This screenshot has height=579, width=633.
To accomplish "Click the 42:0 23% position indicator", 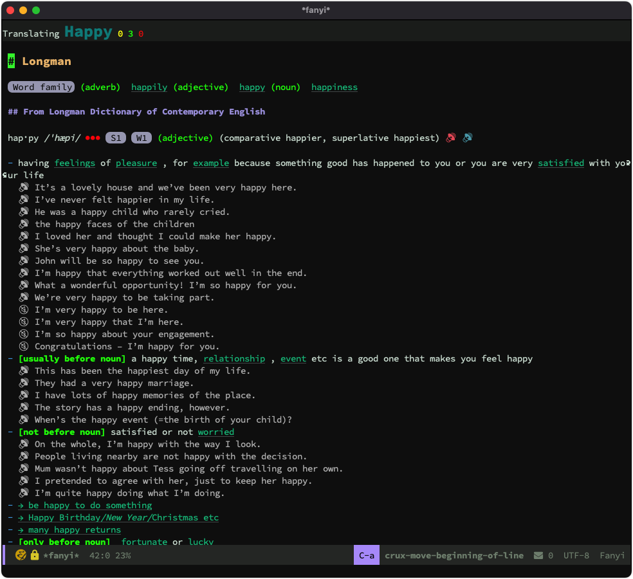I will (110, 556).
